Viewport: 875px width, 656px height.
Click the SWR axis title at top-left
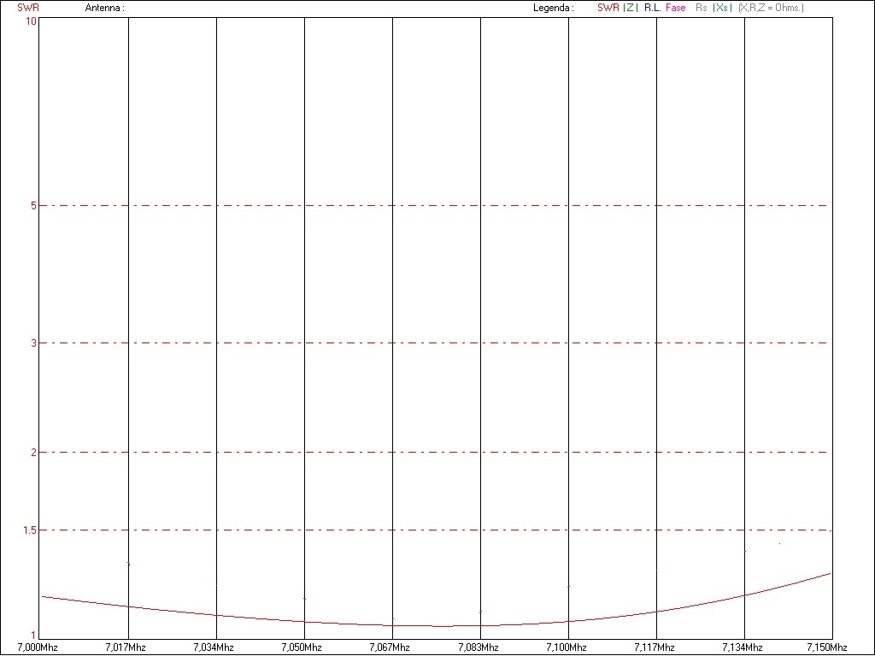(28, 8)
